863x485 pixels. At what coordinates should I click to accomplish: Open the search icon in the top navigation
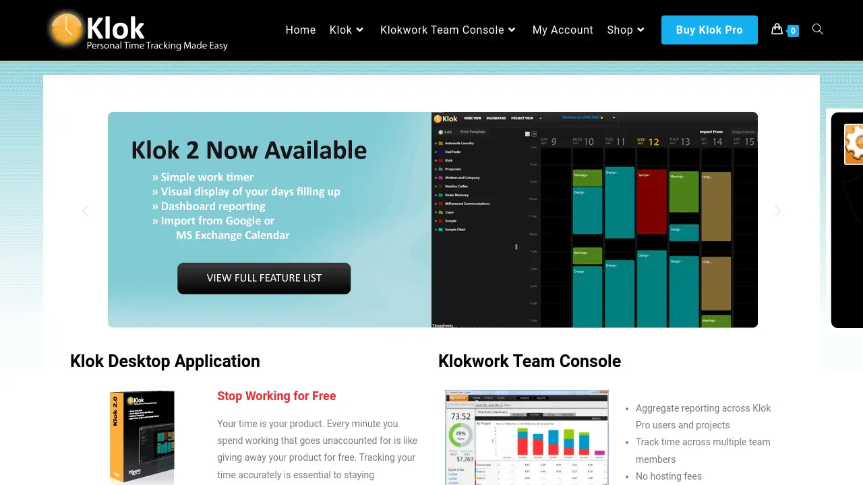[x=818, y=30]
